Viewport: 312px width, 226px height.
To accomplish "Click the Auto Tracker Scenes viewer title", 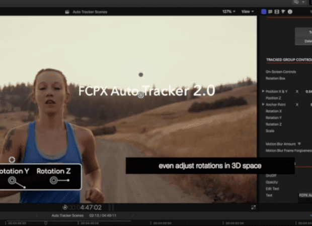I will [x=90, y=12].
